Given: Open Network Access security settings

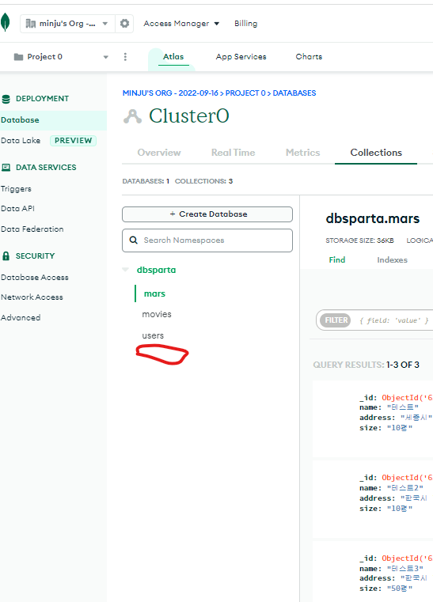Looking at the screenshot, I should point(32,297).
